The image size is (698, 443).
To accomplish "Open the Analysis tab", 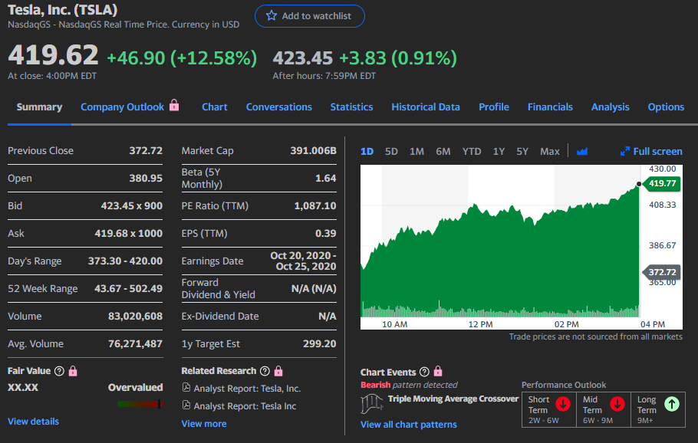I will pyautogui.click(x=611, y=107).
